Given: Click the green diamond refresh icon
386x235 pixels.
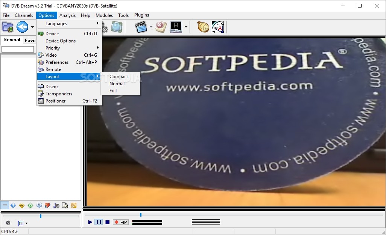Looking at the screenshot, I should click(x=30, y=205).
